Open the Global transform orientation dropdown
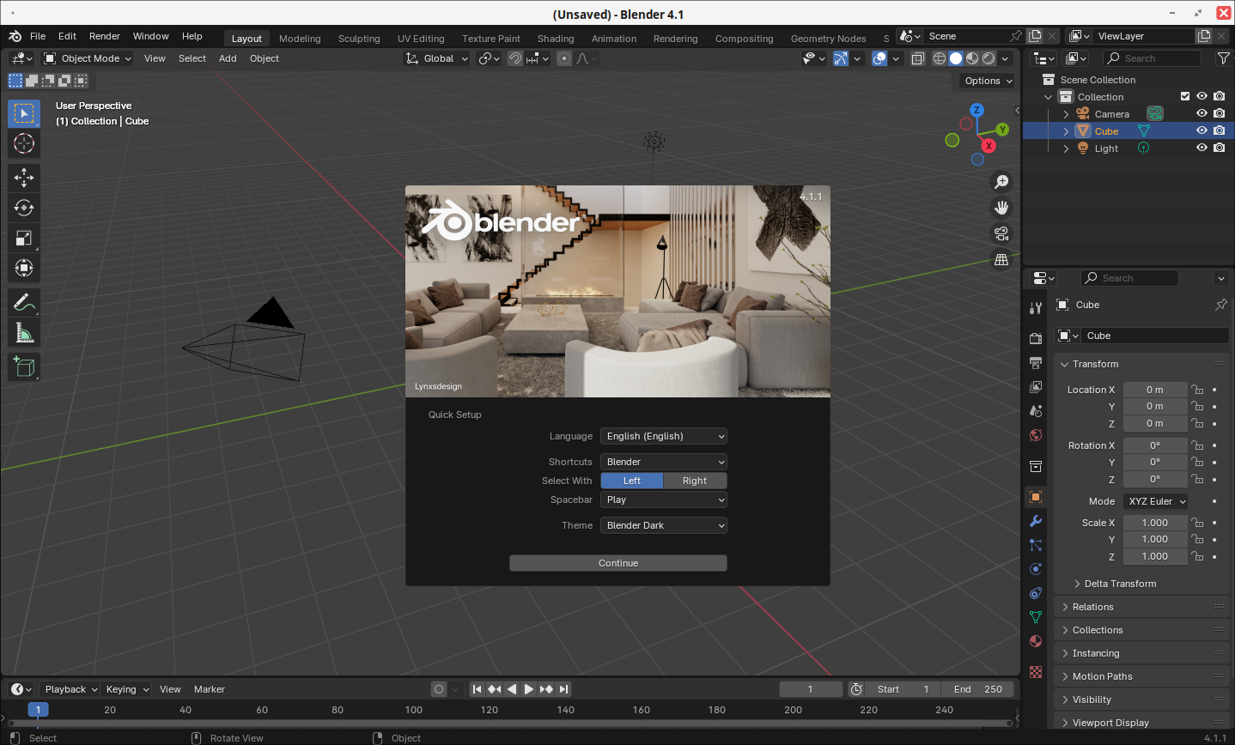 pyautogui.click(x=438, y=58)
